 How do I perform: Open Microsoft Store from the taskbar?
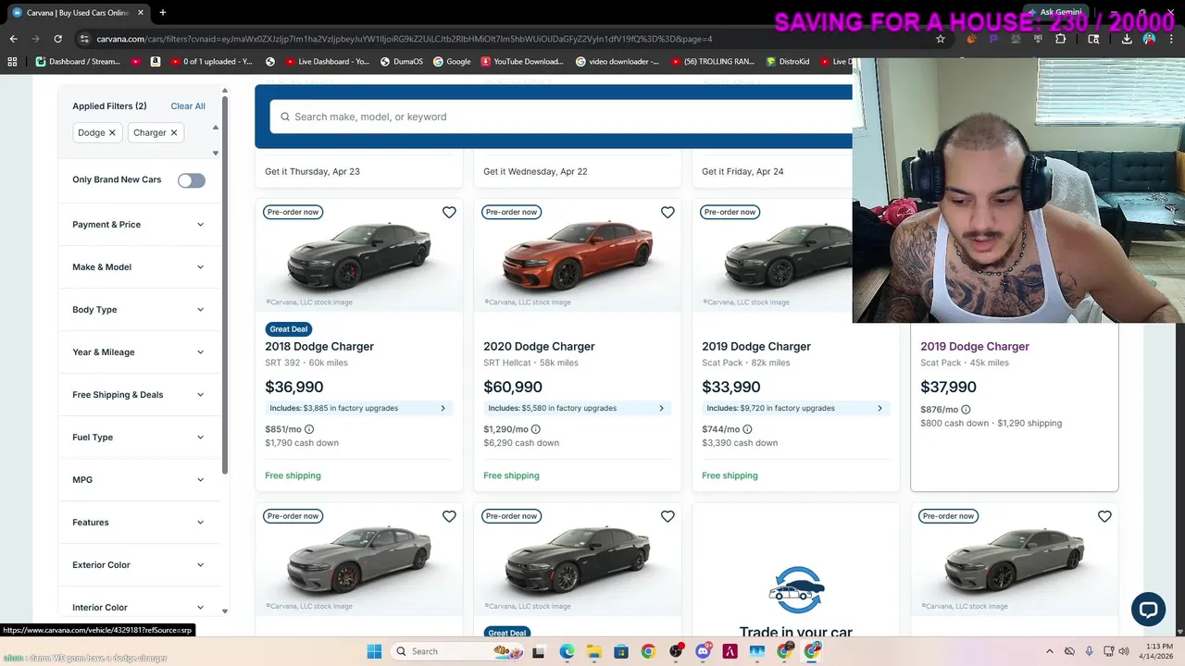[x=620, y=651]
